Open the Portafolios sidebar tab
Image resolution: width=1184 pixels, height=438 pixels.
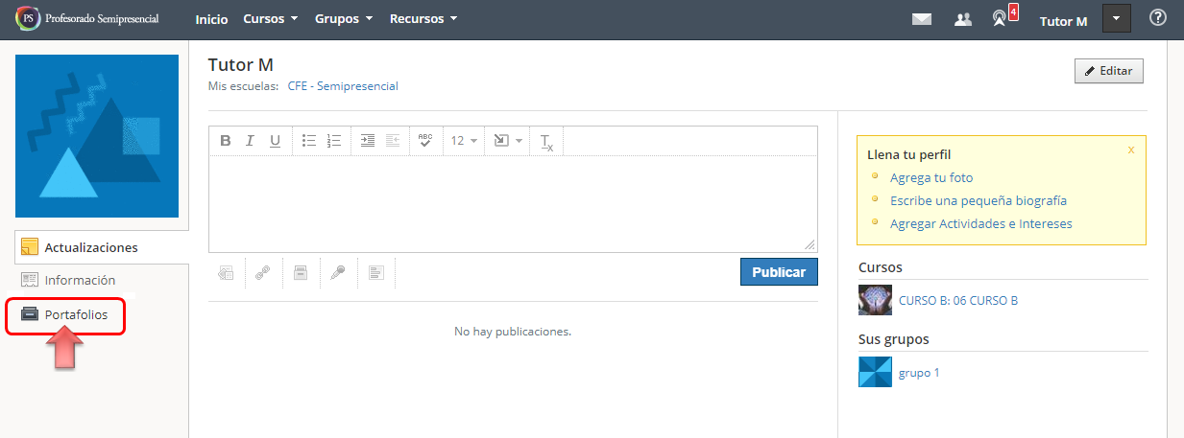tap(76, 314)
